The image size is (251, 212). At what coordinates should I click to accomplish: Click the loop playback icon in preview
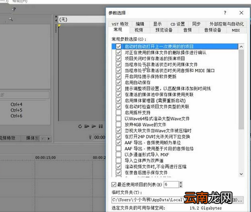click(x=80, y=127)
